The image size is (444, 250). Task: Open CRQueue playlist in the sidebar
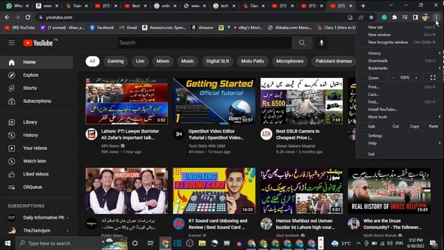pos(37,187)
